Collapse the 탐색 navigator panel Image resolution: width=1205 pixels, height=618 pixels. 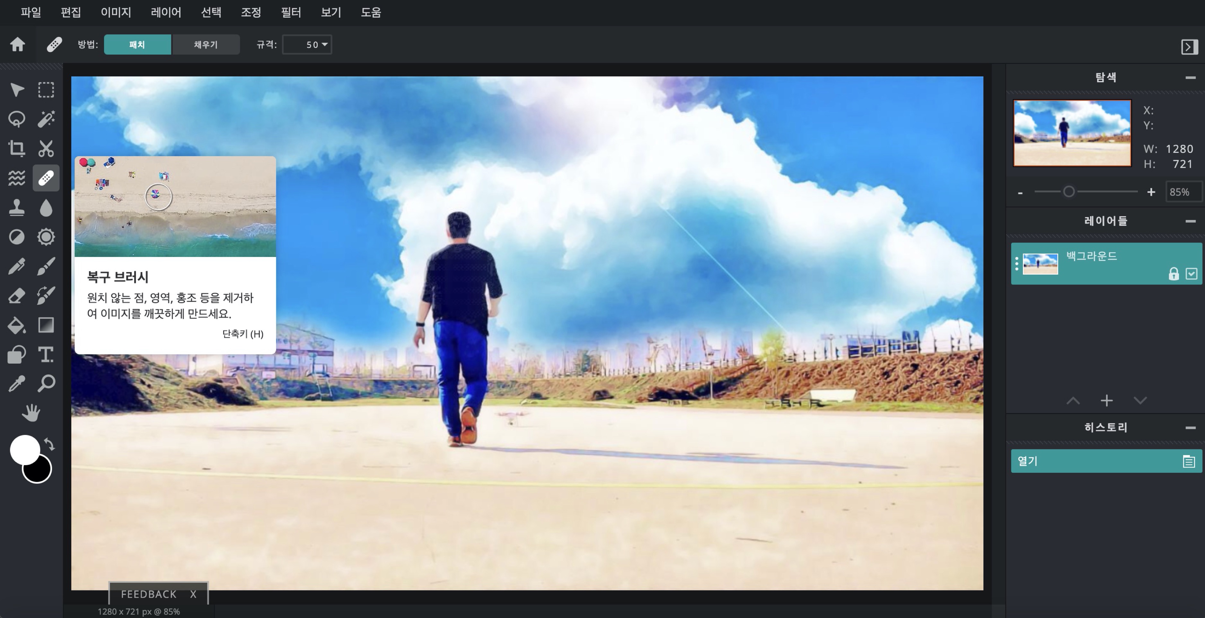(x=1191, y=78)
